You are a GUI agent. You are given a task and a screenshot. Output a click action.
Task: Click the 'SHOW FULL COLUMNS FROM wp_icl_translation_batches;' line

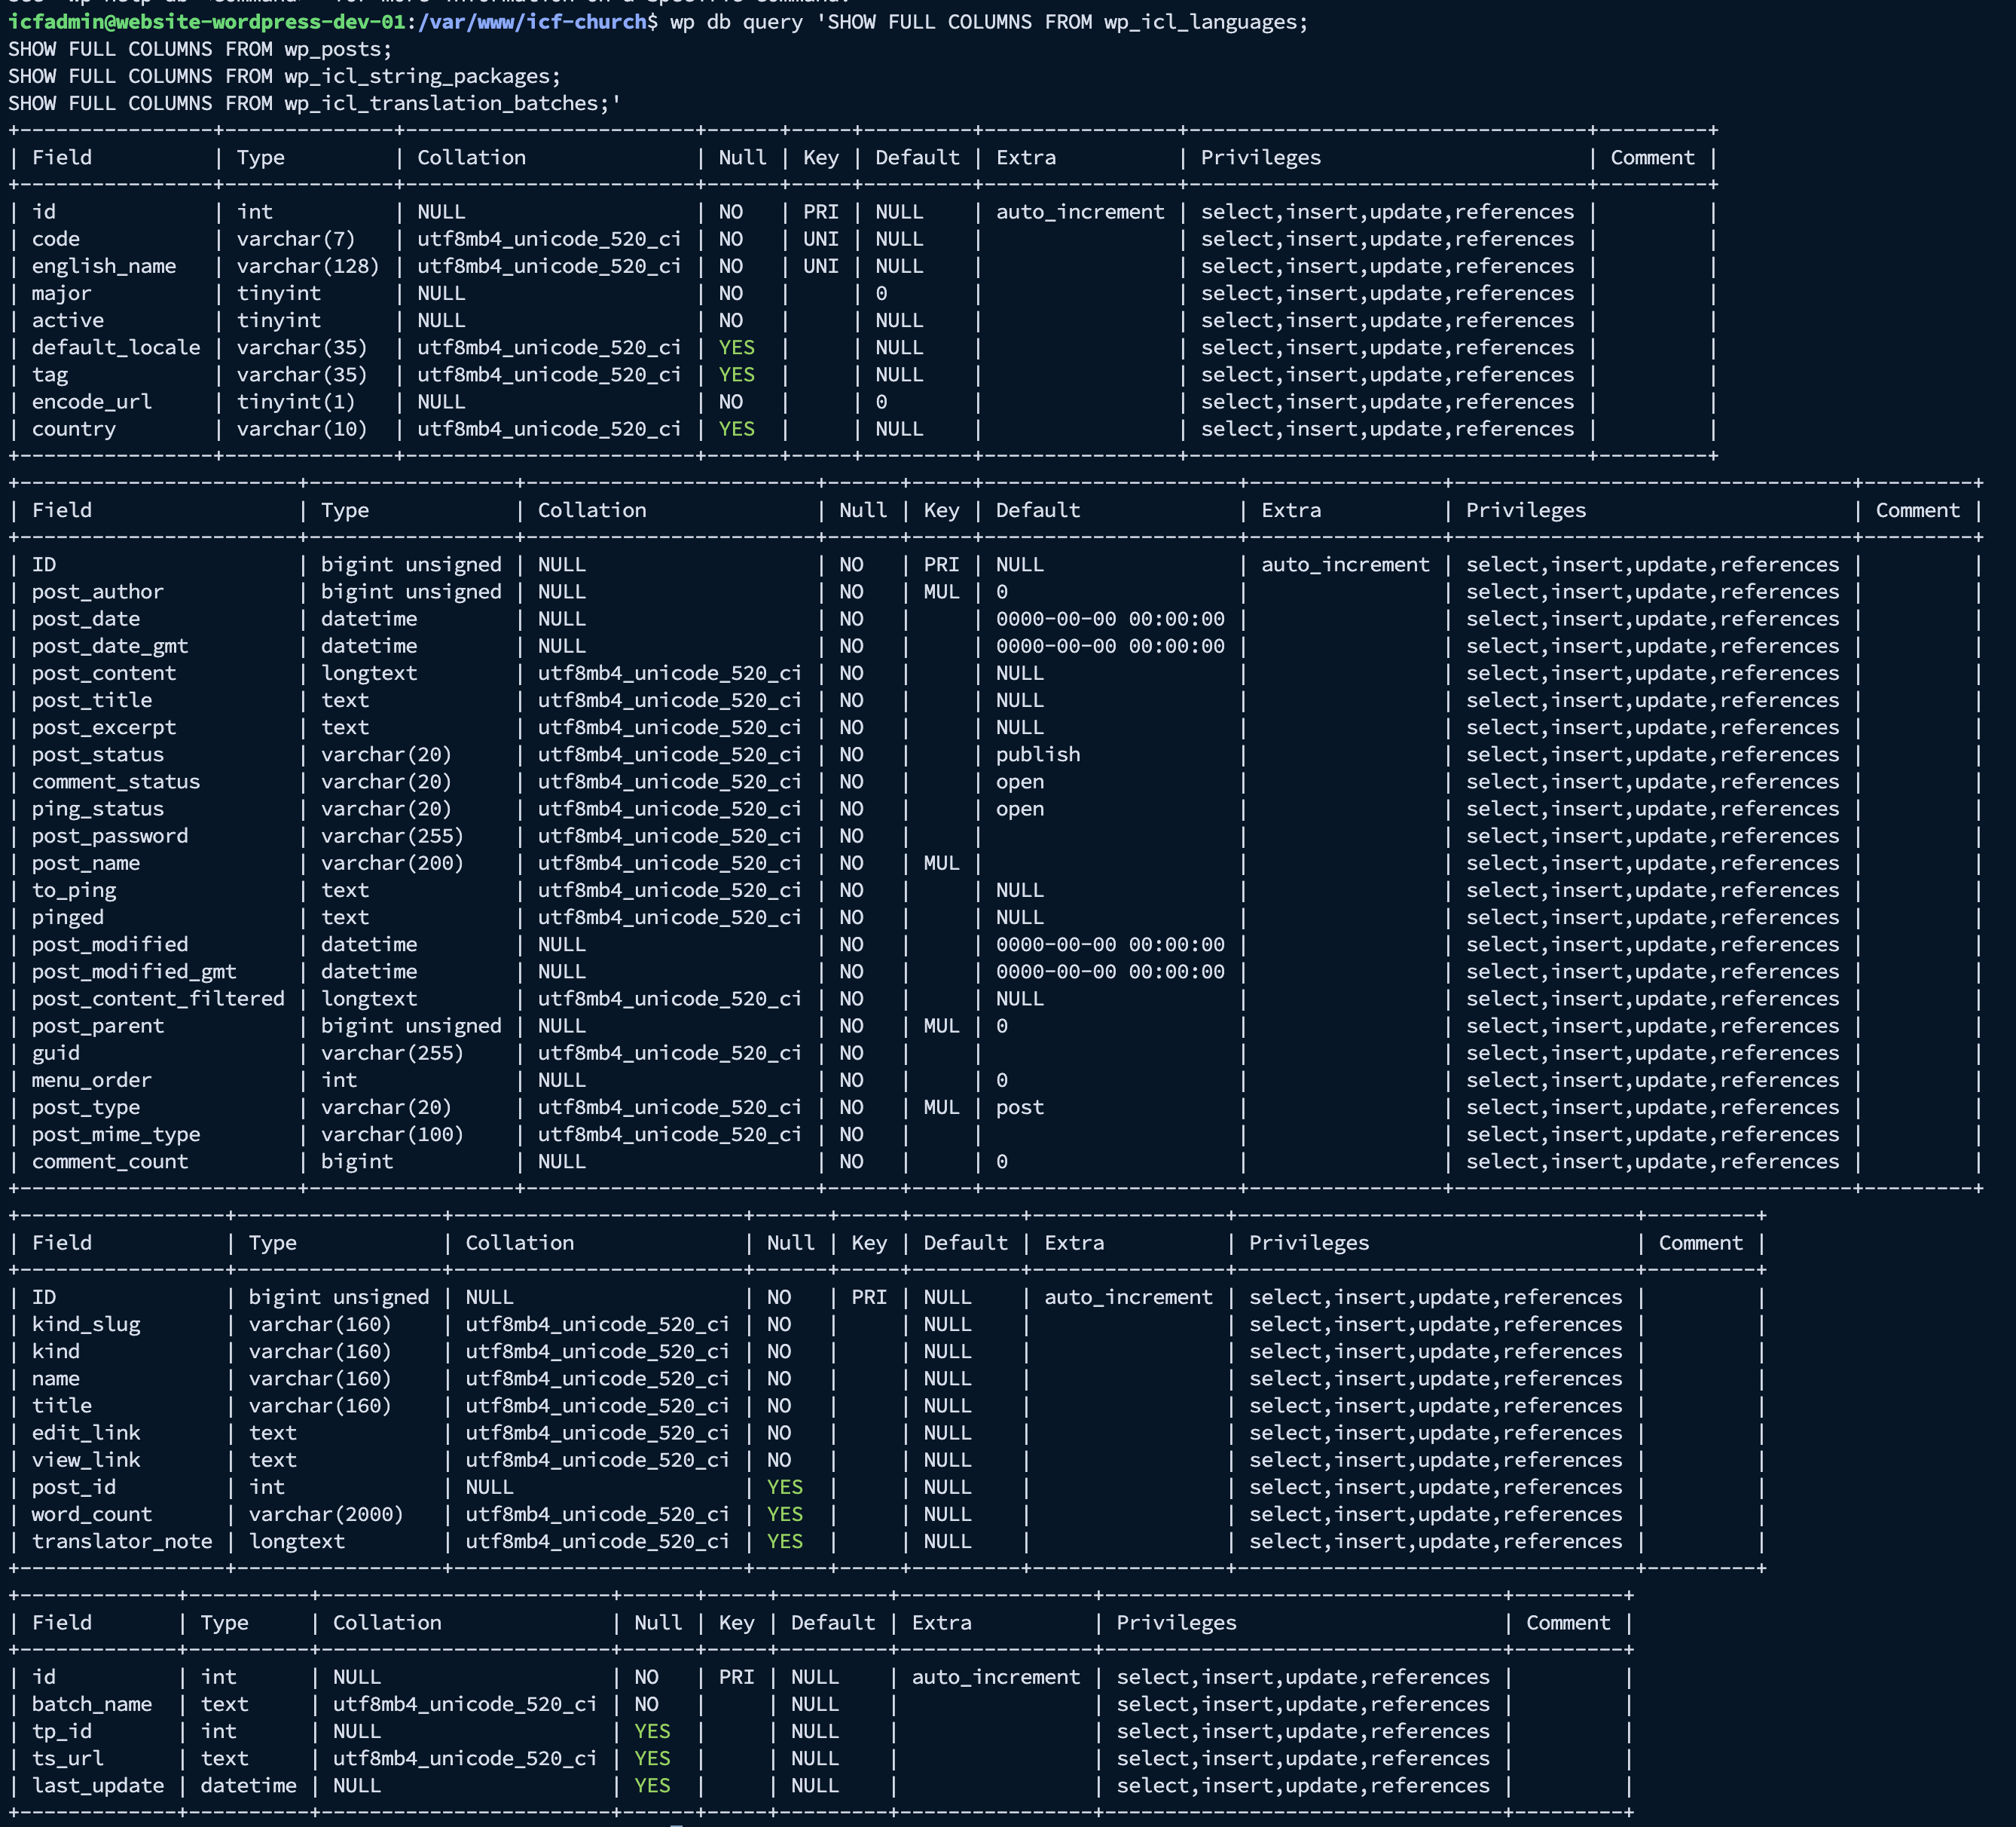[315, 103]
